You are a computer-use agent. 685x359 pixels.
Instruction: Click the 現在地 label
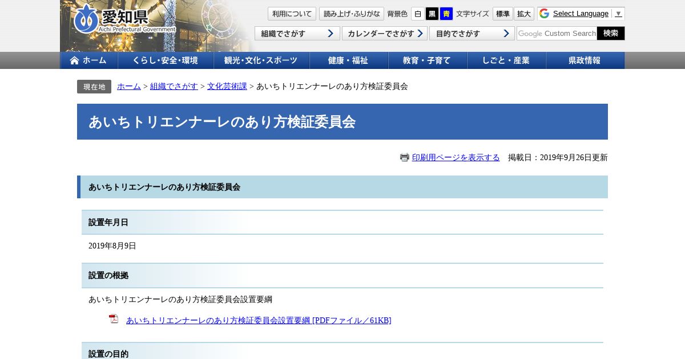point(94,87)
